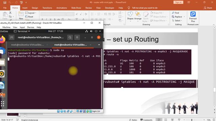Toggle the Notes pane
The image size is (216, 121).
pyautogui.click(x=133, y=120)
